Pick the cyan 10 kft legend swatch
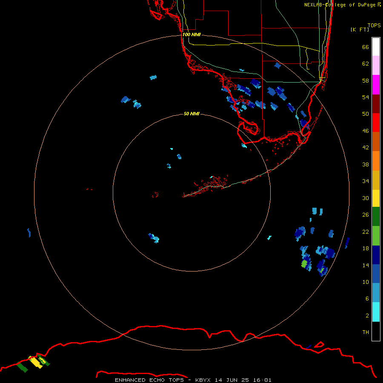Screen dimensions: 383x383 376,312
